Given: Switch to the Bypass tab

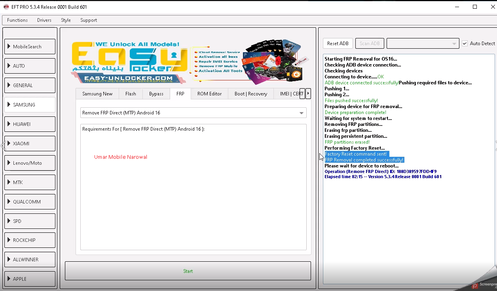Looking at the screenshot, I should 156,94.
